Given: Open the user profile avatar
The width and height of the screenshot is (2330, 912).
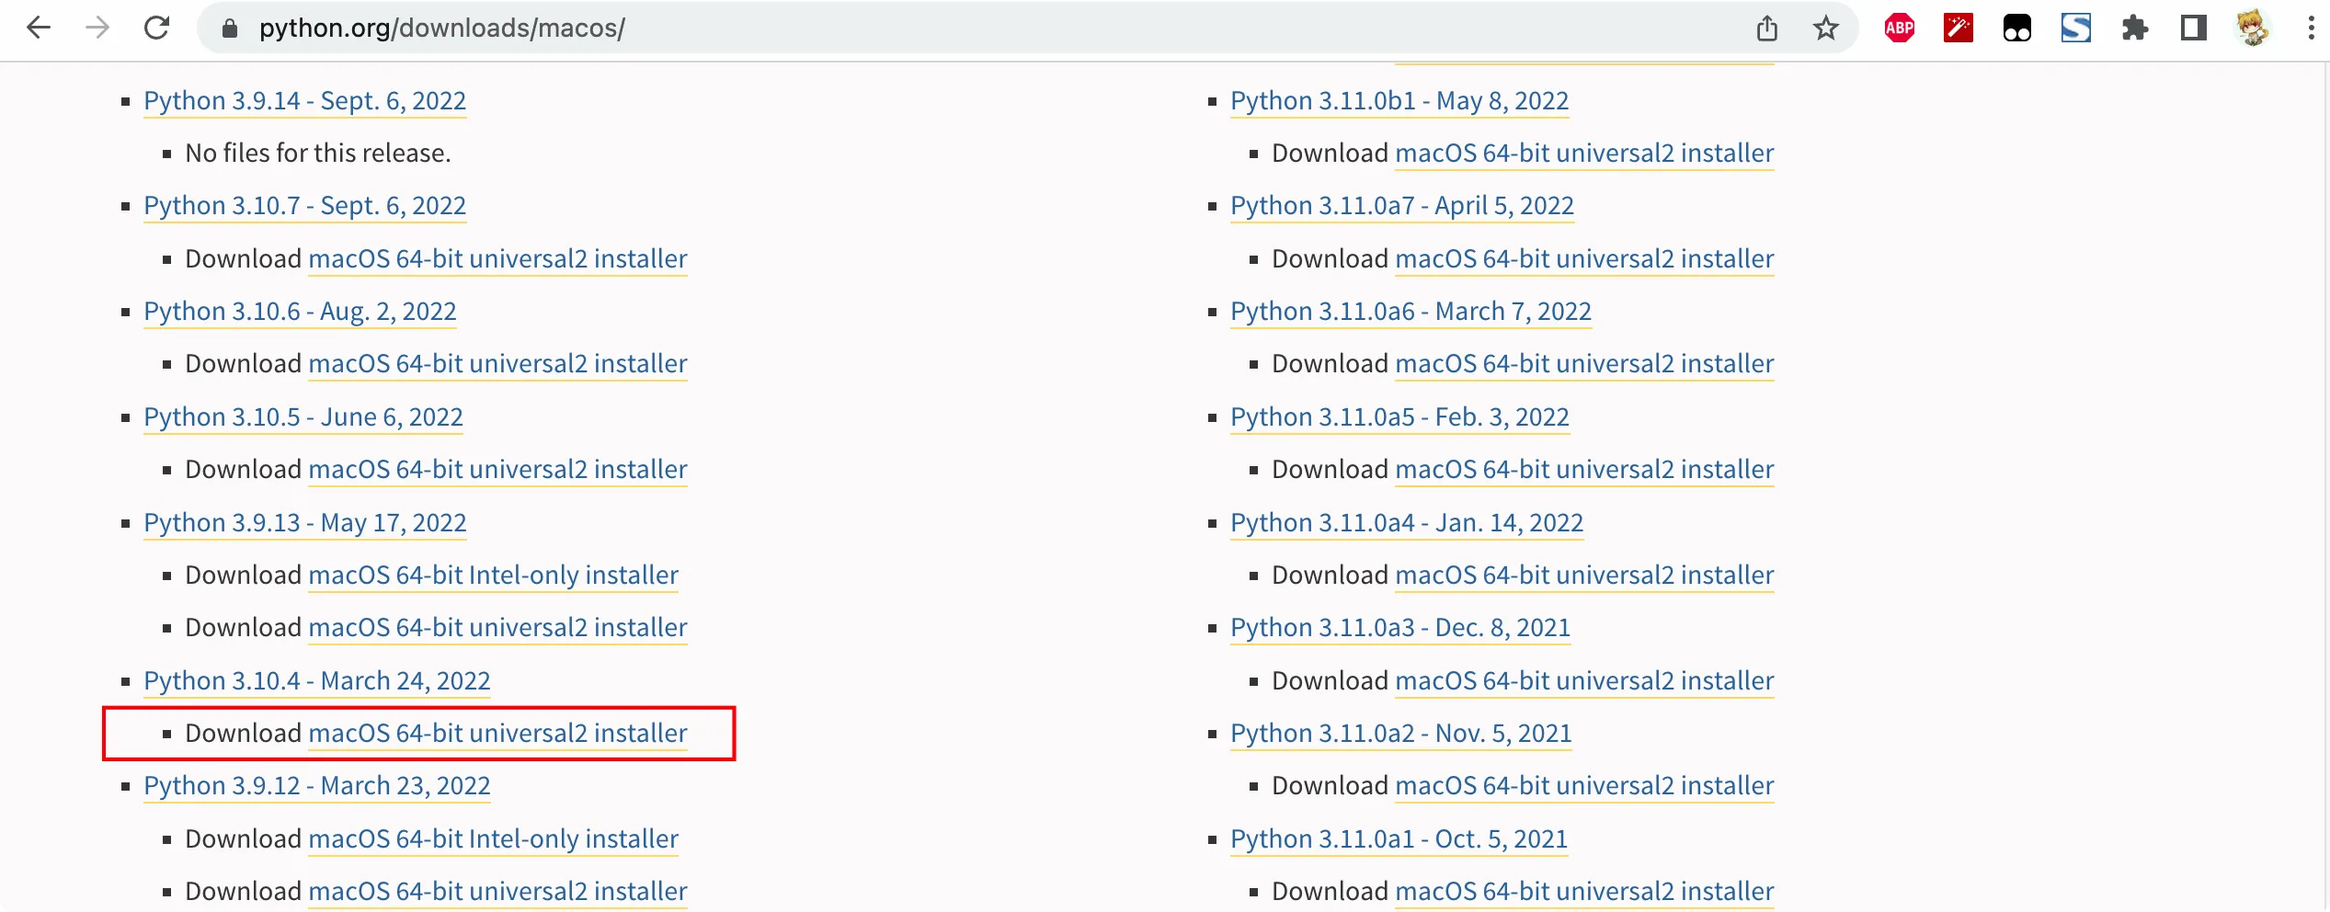Looking at the screenshot, I should tap(2252, 28).
